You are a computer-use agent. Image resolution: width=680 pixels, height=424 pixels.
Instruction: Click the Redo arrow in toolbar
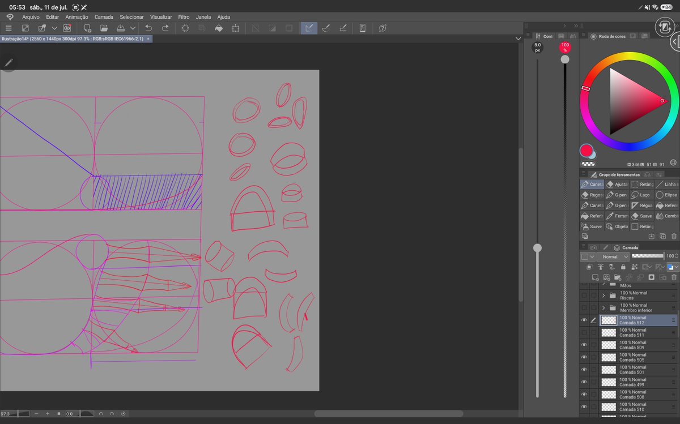pyautogui.click(x=165, y=28)
